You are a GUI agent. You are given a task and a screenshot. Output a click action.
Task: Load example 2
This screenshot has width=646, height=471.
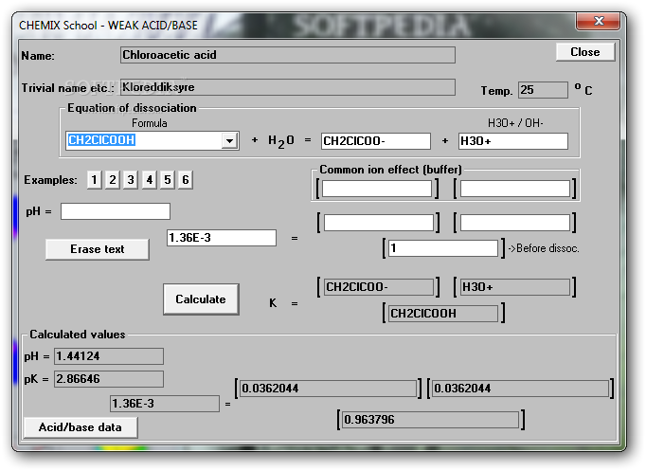coord(113,180)
